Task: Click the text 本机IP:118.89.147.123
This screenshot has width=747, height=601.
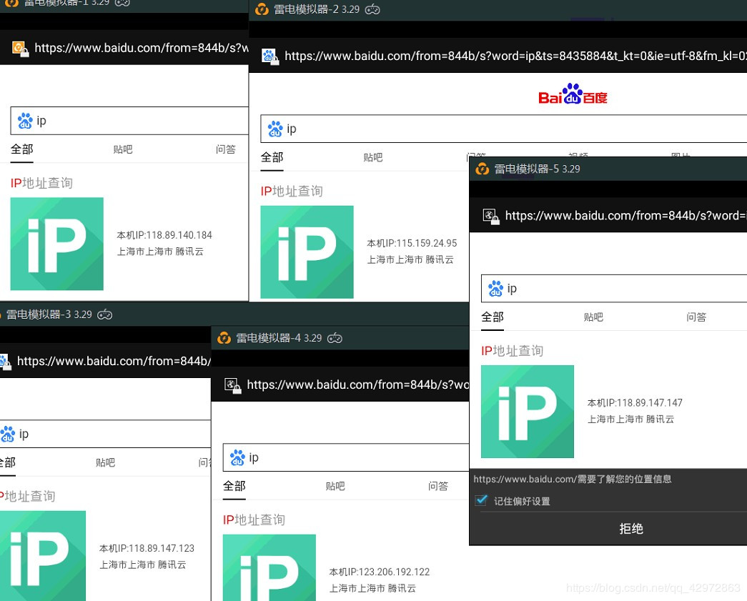Action: coord(147,549)
